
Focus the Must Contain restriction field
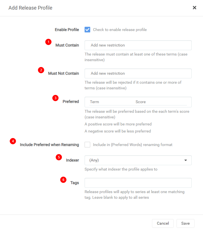(138, 45)
